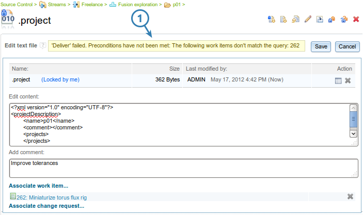Click scroll down arrow in Edit content box

point(353,133)
